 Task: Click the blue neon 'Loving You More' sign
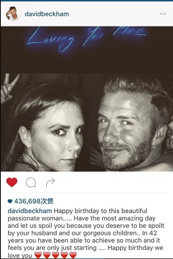[x=88, y=38]
